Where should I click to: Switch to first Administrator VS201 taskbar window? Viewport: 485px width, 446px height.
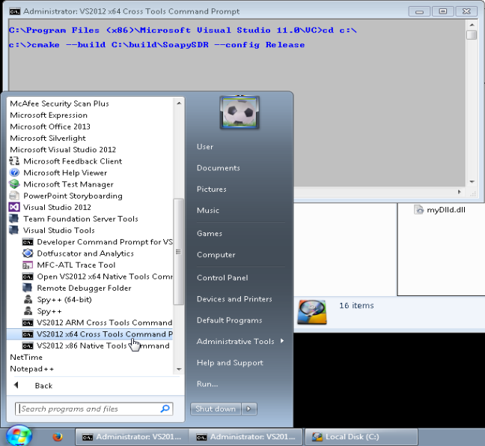(x=132, y=437)
